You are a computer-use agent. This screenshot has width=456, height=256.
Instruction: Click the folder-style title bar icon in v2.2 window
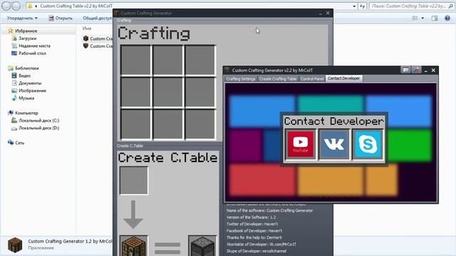pyautogui.click(x=405, y=70)
